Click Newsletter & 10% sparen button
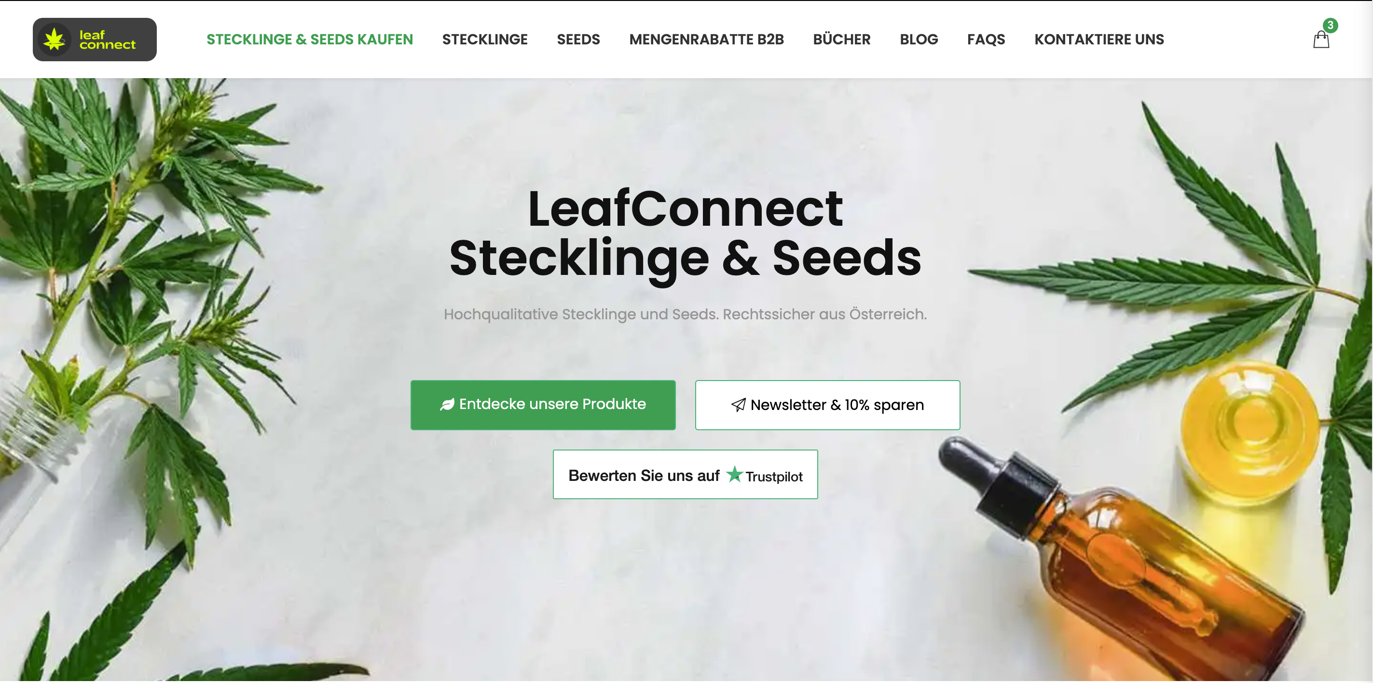Viewport: 1373px width, 683px height. 827,405
